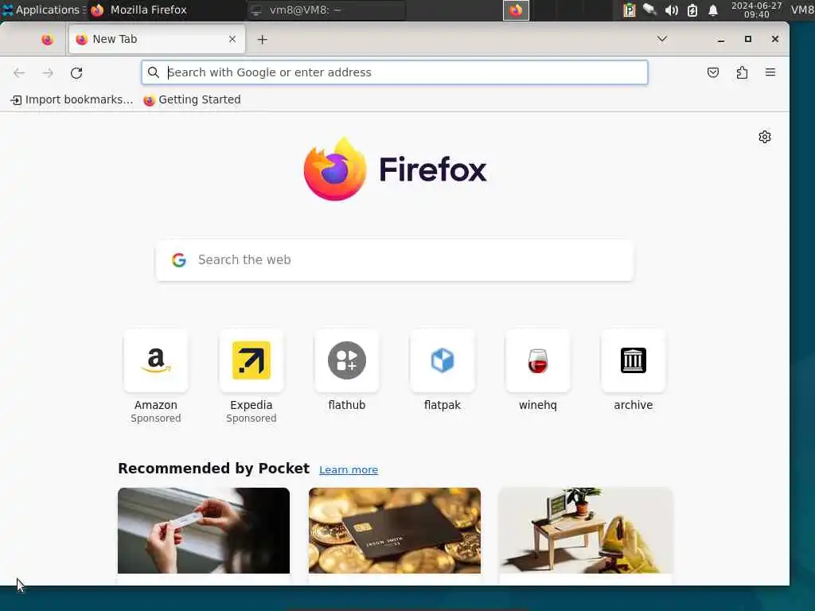815x611 pixels.
Task: Go forward one page
Action: click(x=48, y=72)
